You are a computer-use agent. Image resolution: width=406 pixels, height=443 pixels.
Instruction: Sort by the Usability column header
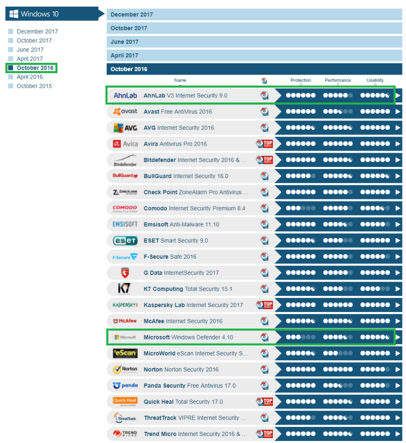click(x=375, y=80)
